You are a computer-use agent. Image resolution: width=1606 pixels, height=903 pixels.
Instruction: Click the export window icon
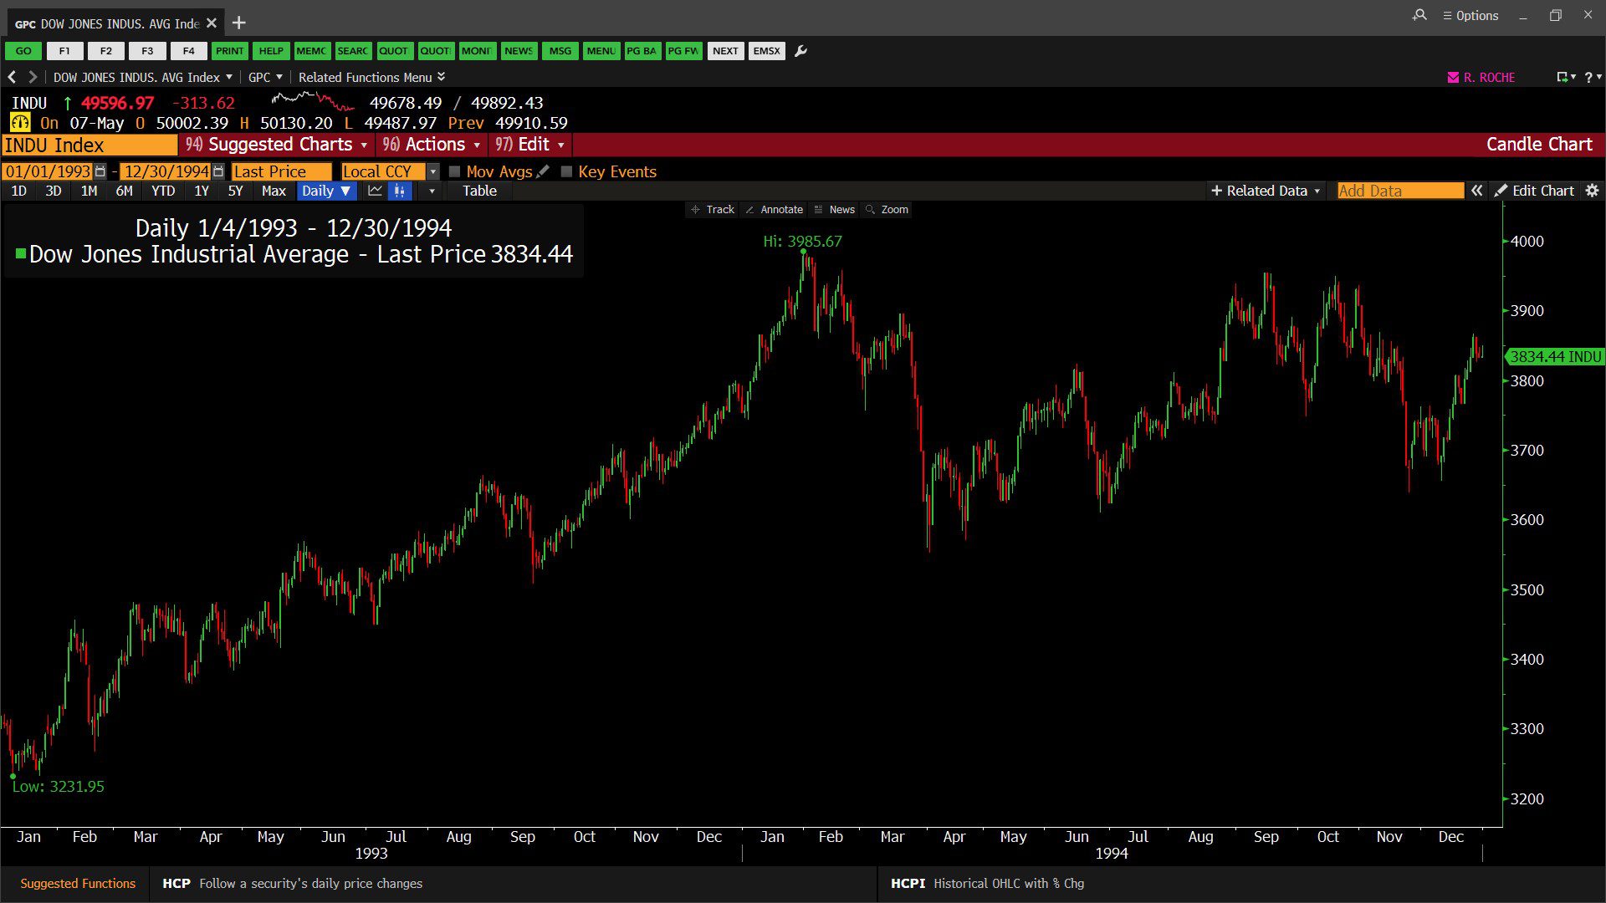pos(1562,77)
